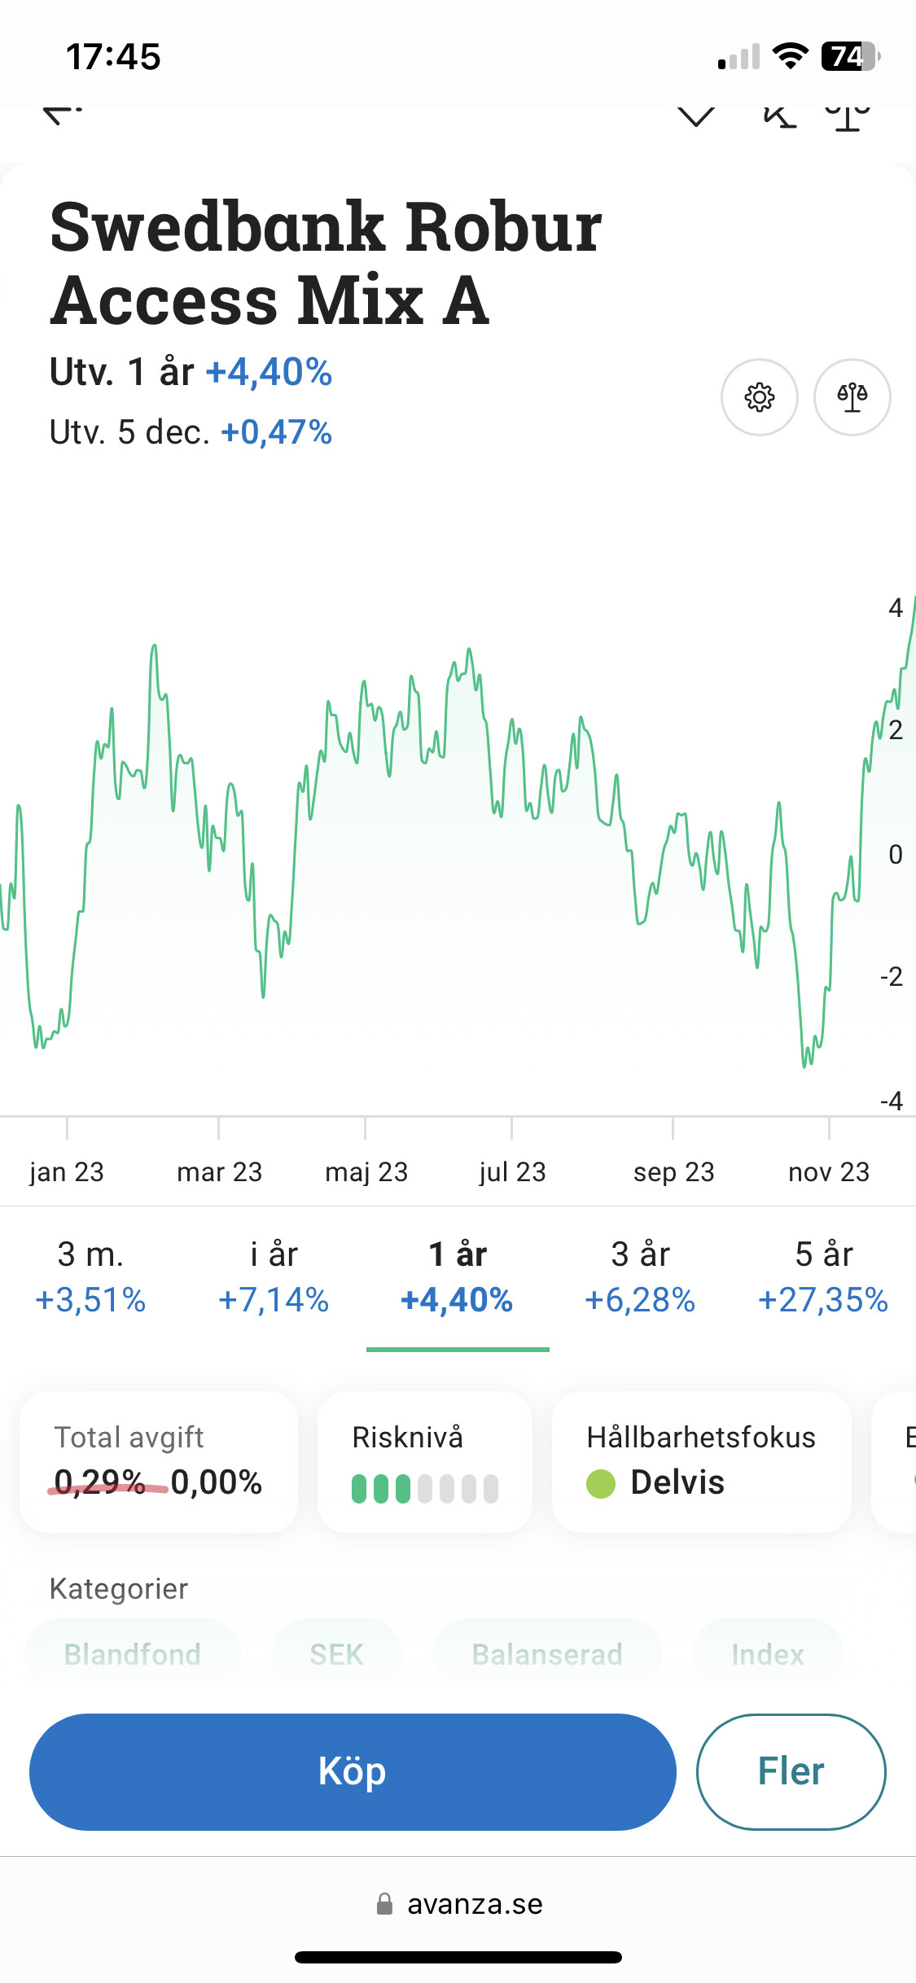
Task: Tap the Index category chip
Action: click(x=767, y=1654)
